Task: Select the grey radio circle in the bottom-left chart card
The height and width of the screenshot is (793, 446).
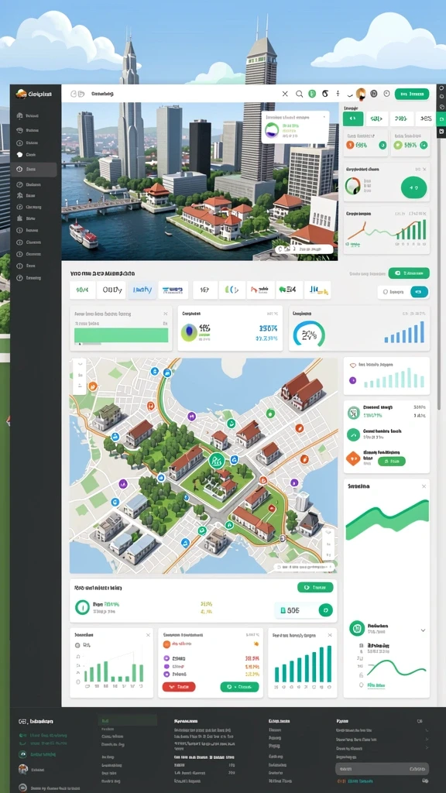Action: [77, 645]
